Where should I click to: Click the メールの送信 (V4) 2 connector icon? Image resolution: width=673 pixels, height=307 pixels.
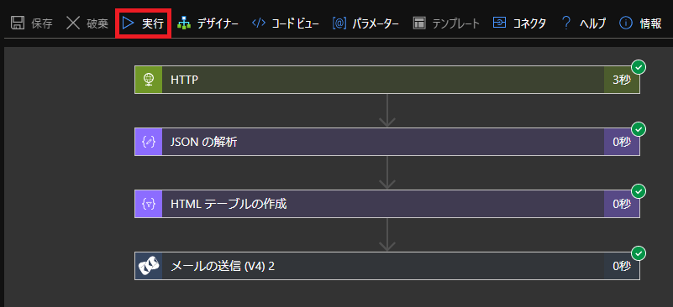[x=149, y=266]
